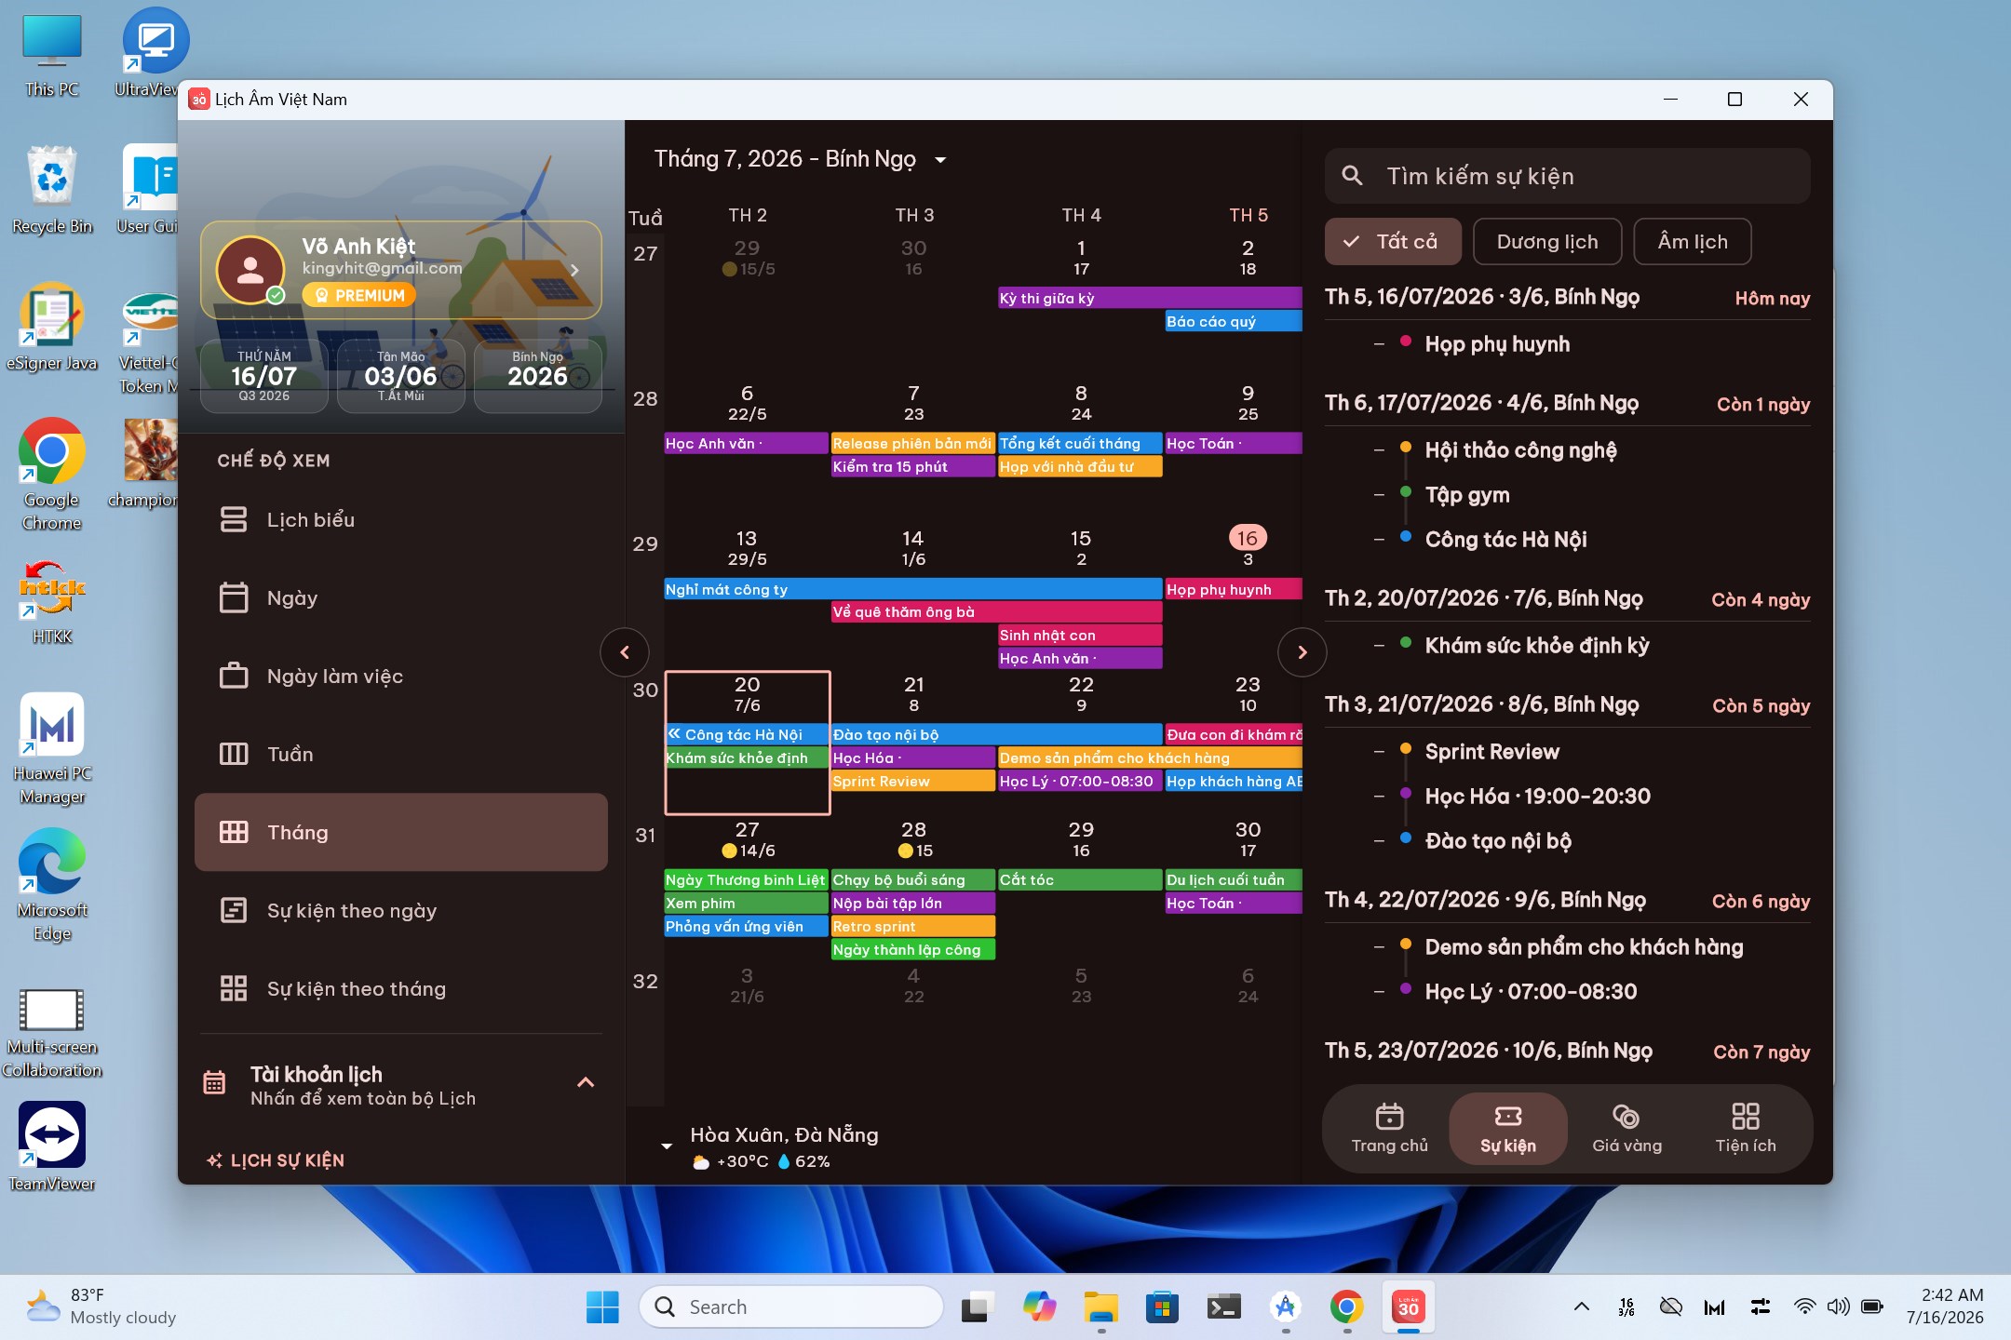Open Sinh nhật con event
2011x1340 pixels.
pyautogui.click(x=1080, y=635)
